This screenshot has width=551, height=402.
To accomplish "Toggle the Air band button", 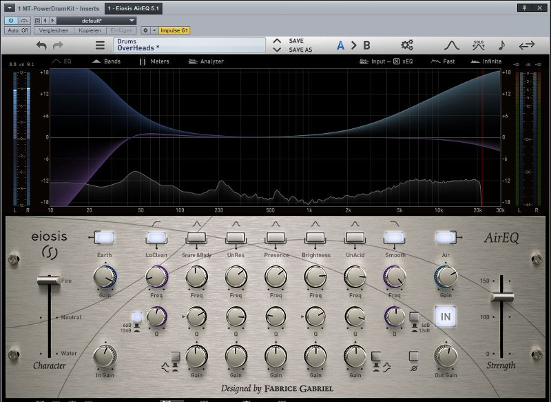I will coord(446,237).
